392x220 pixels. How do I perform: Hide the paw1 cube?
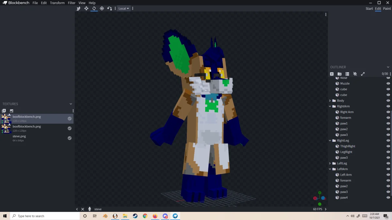click(388, 124)
